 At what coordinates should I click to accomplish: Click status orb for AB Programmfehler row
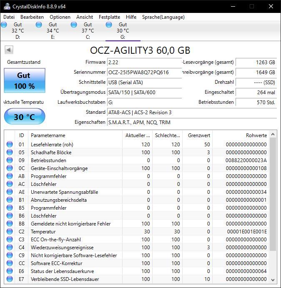[x=10, y=176]
